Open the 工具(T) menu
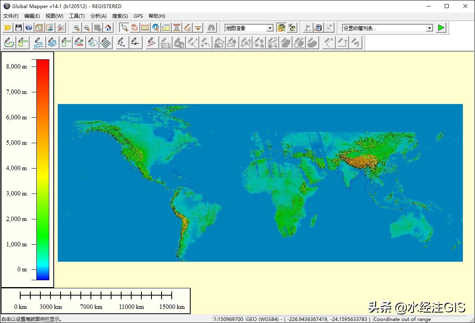Image resolution: width=475 pixels, height=323 pixels. point(77,16)
